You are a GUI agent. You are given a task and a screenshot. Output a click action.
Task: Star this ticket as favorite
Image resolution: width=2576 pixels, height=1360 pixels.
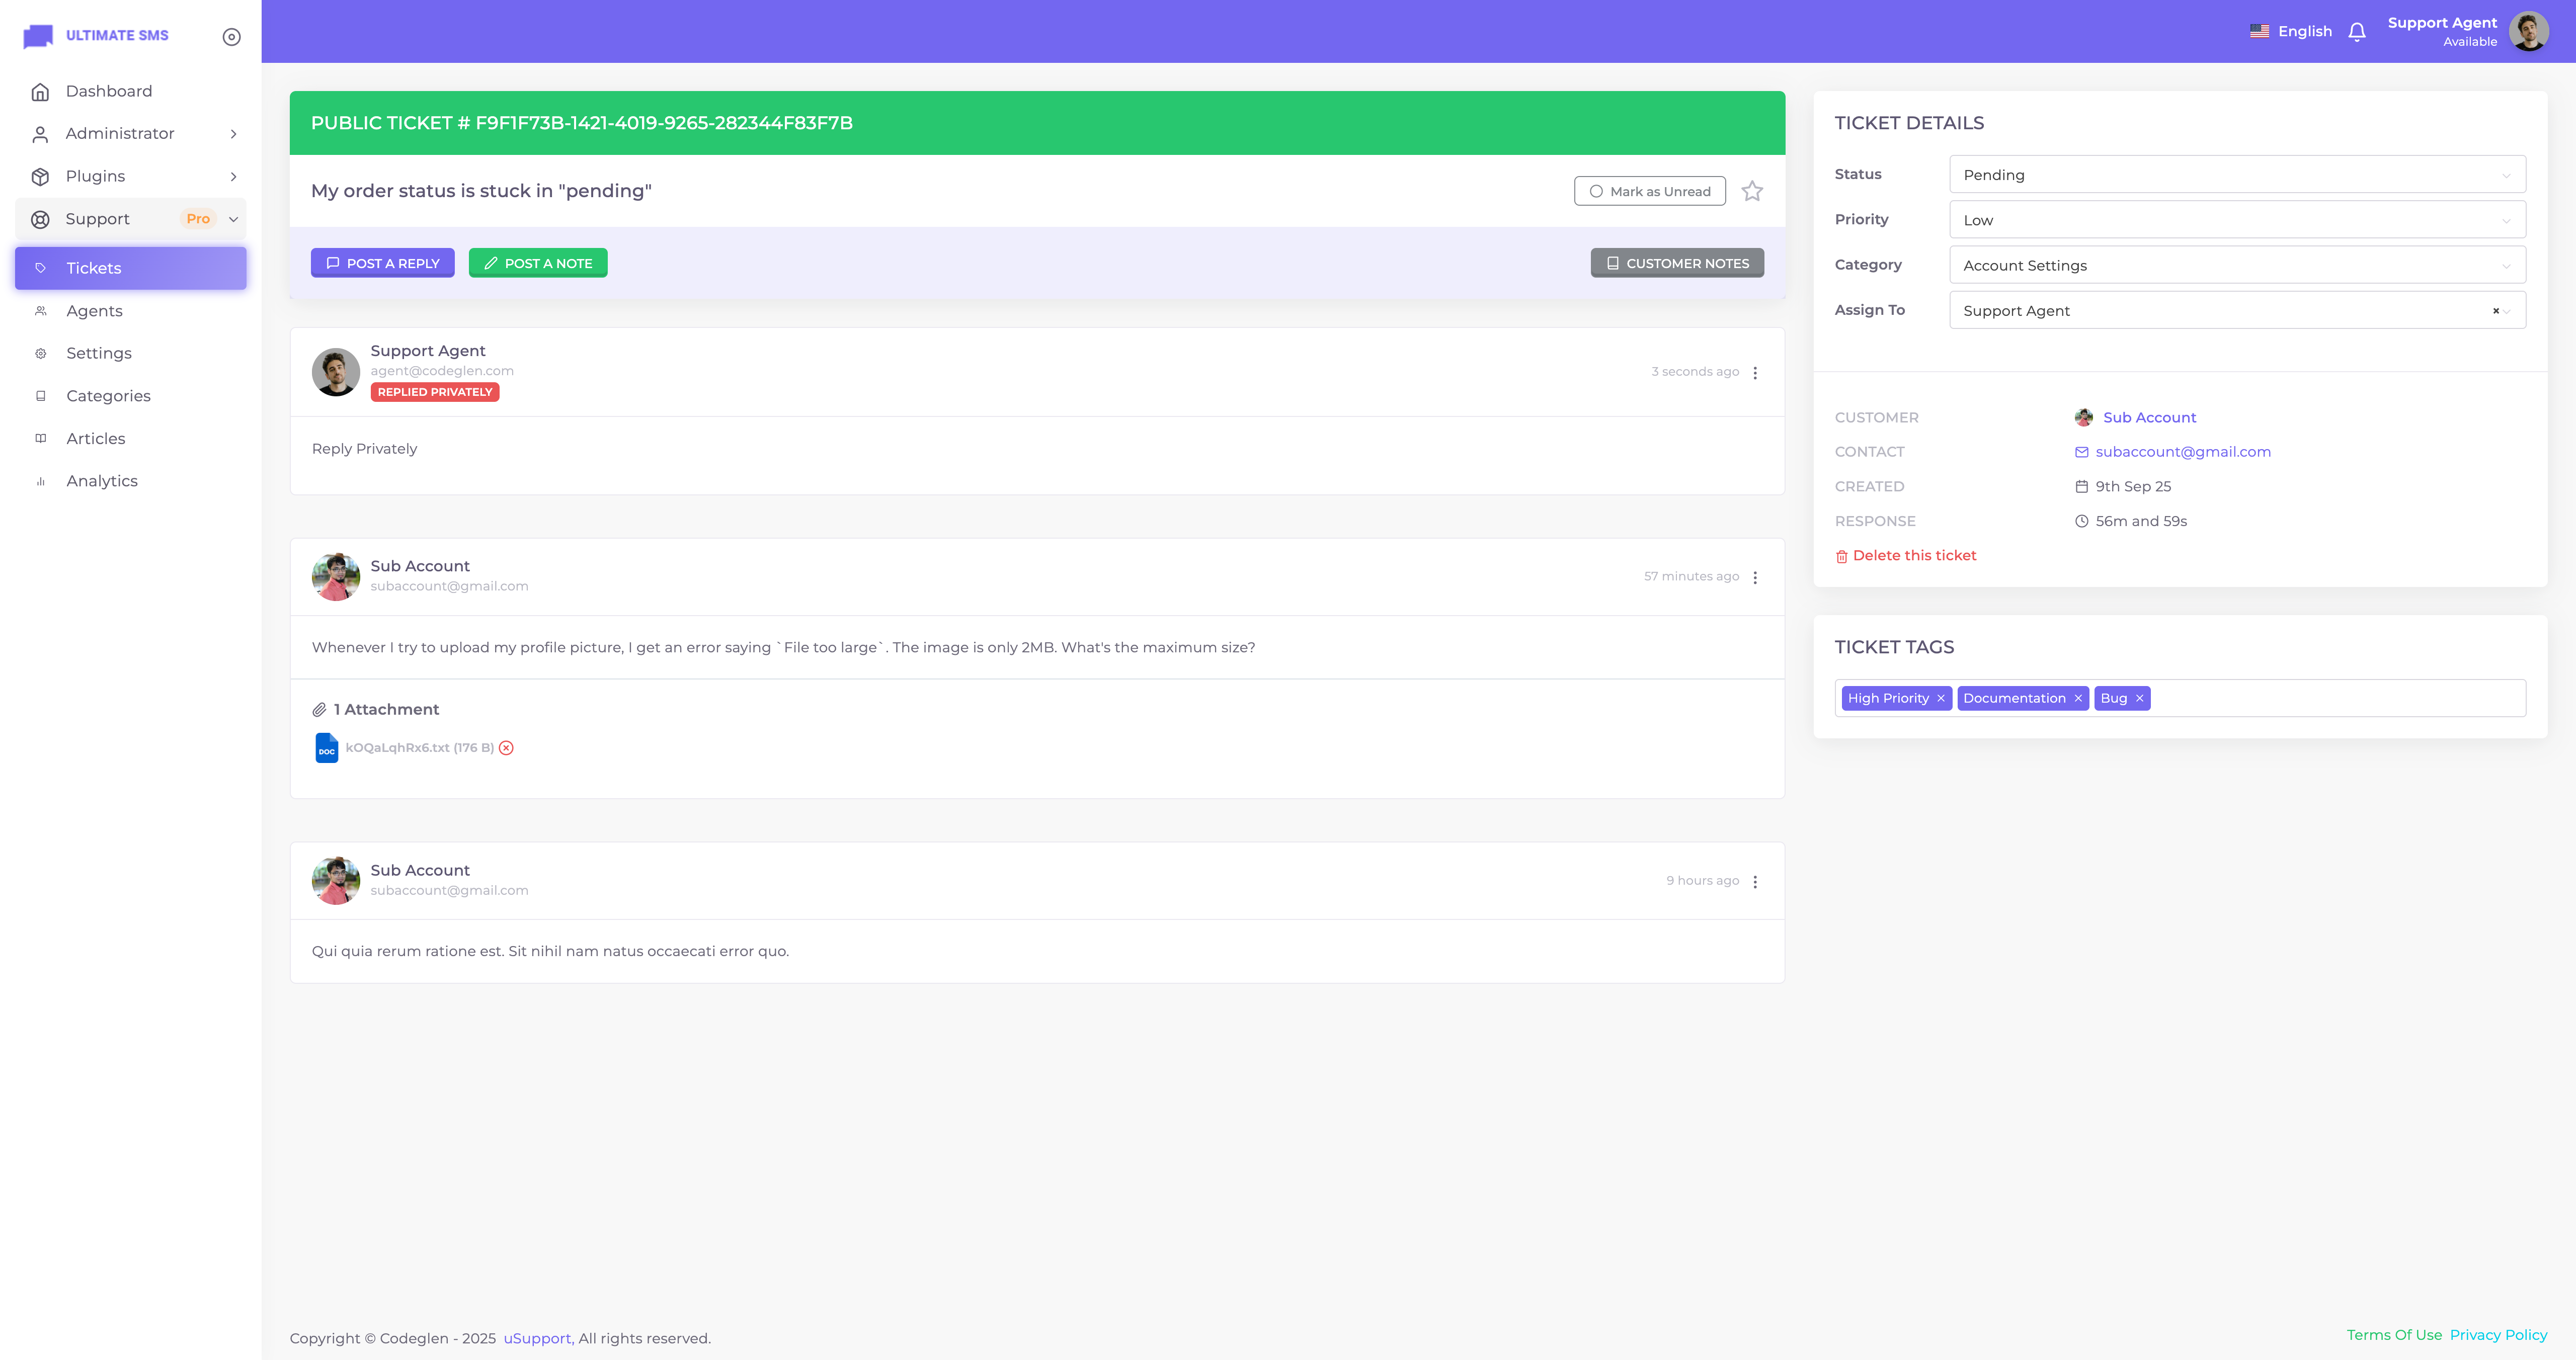point(1752,191)
